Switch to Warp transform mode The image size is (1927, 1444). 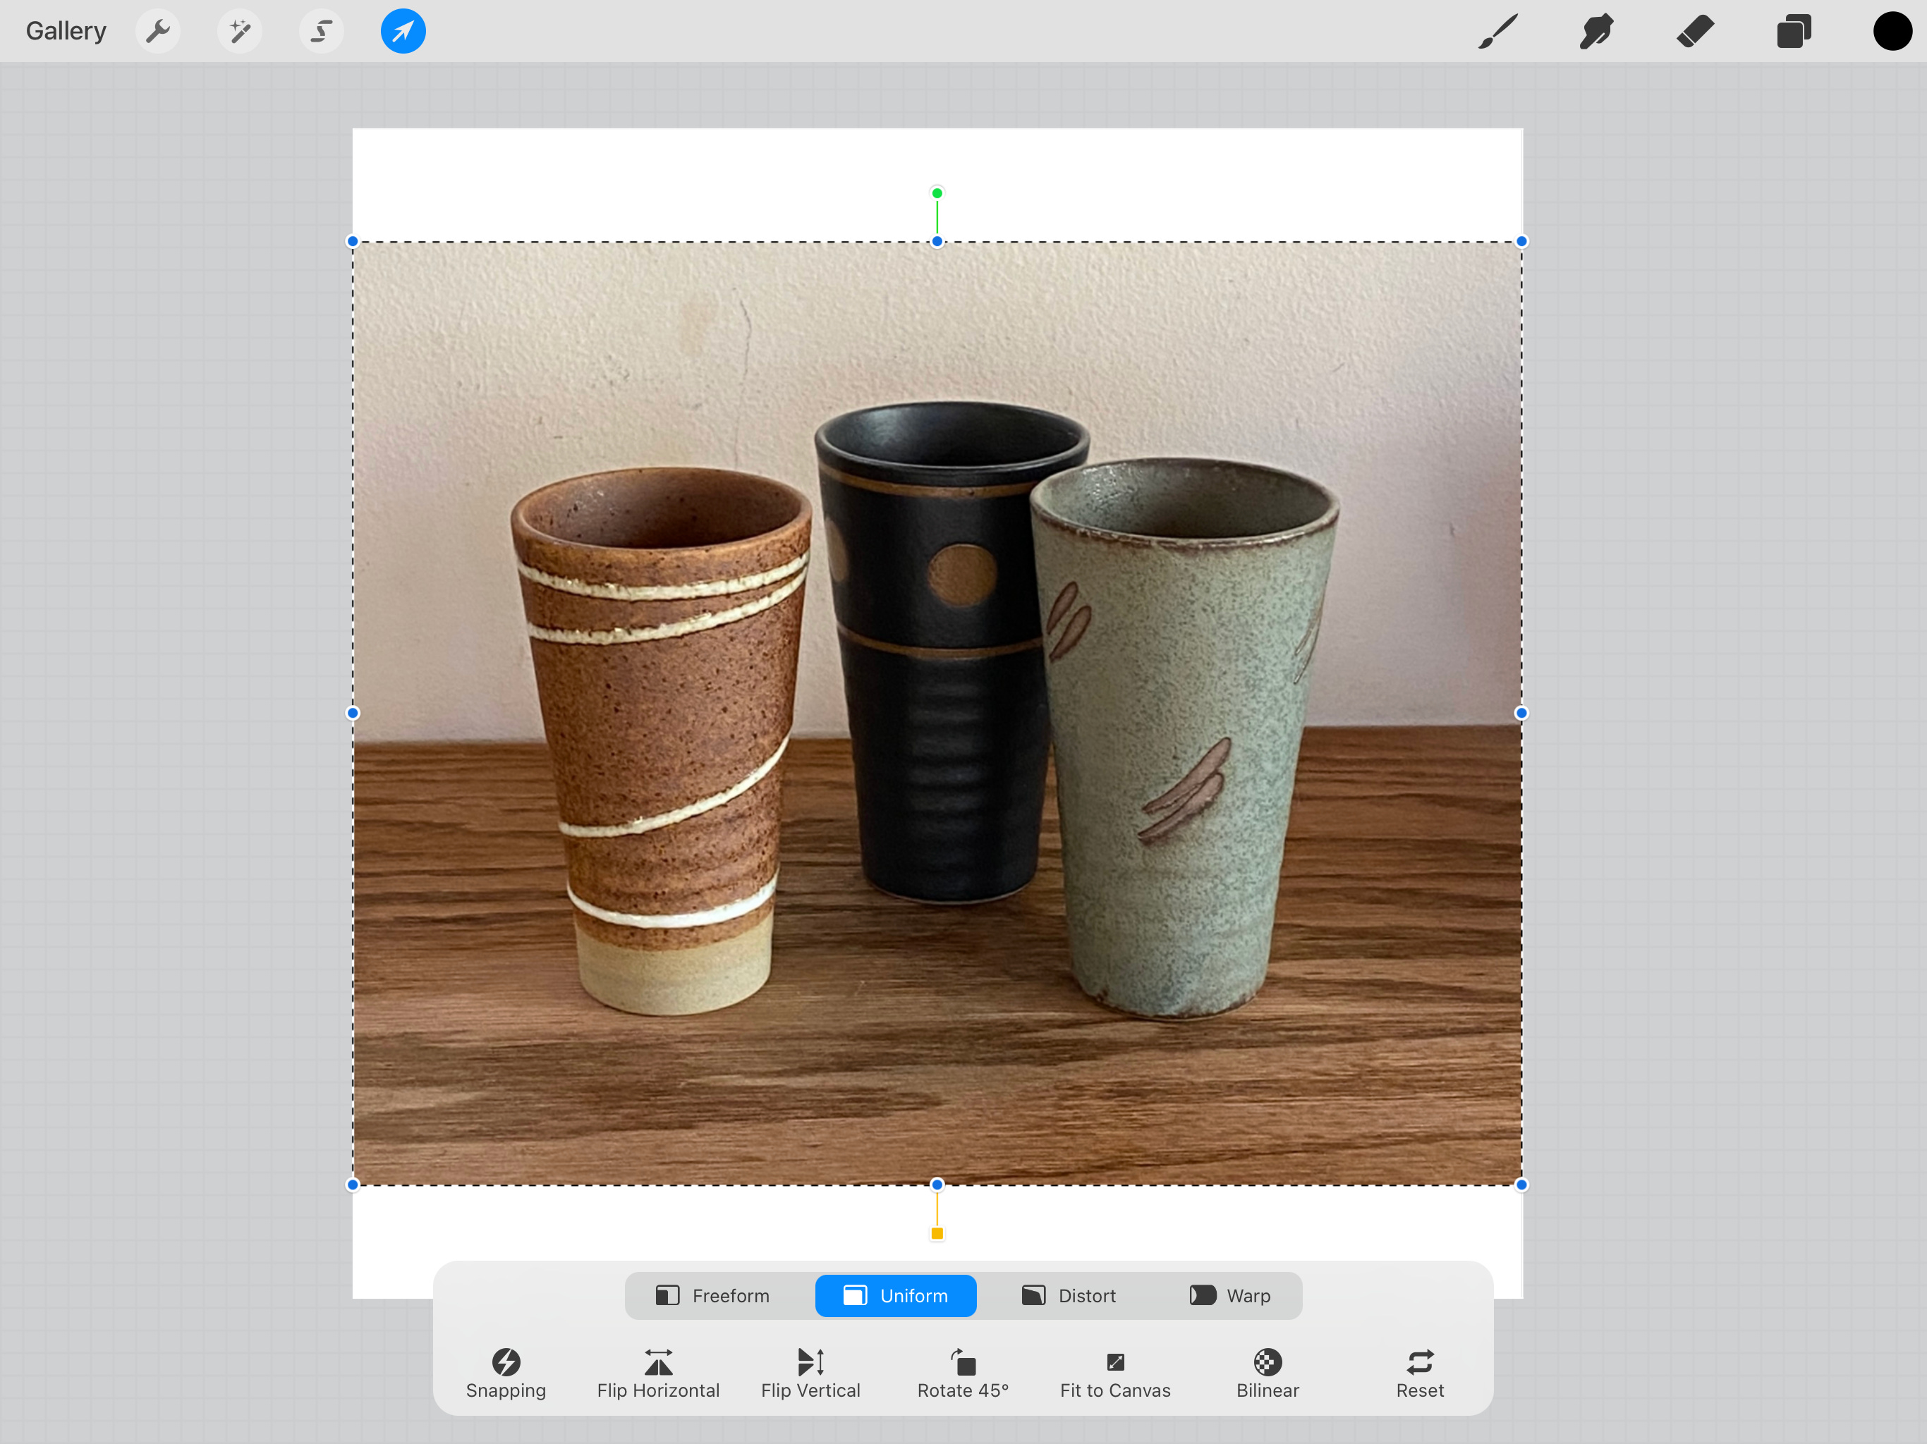(x=1230, y=1295)
